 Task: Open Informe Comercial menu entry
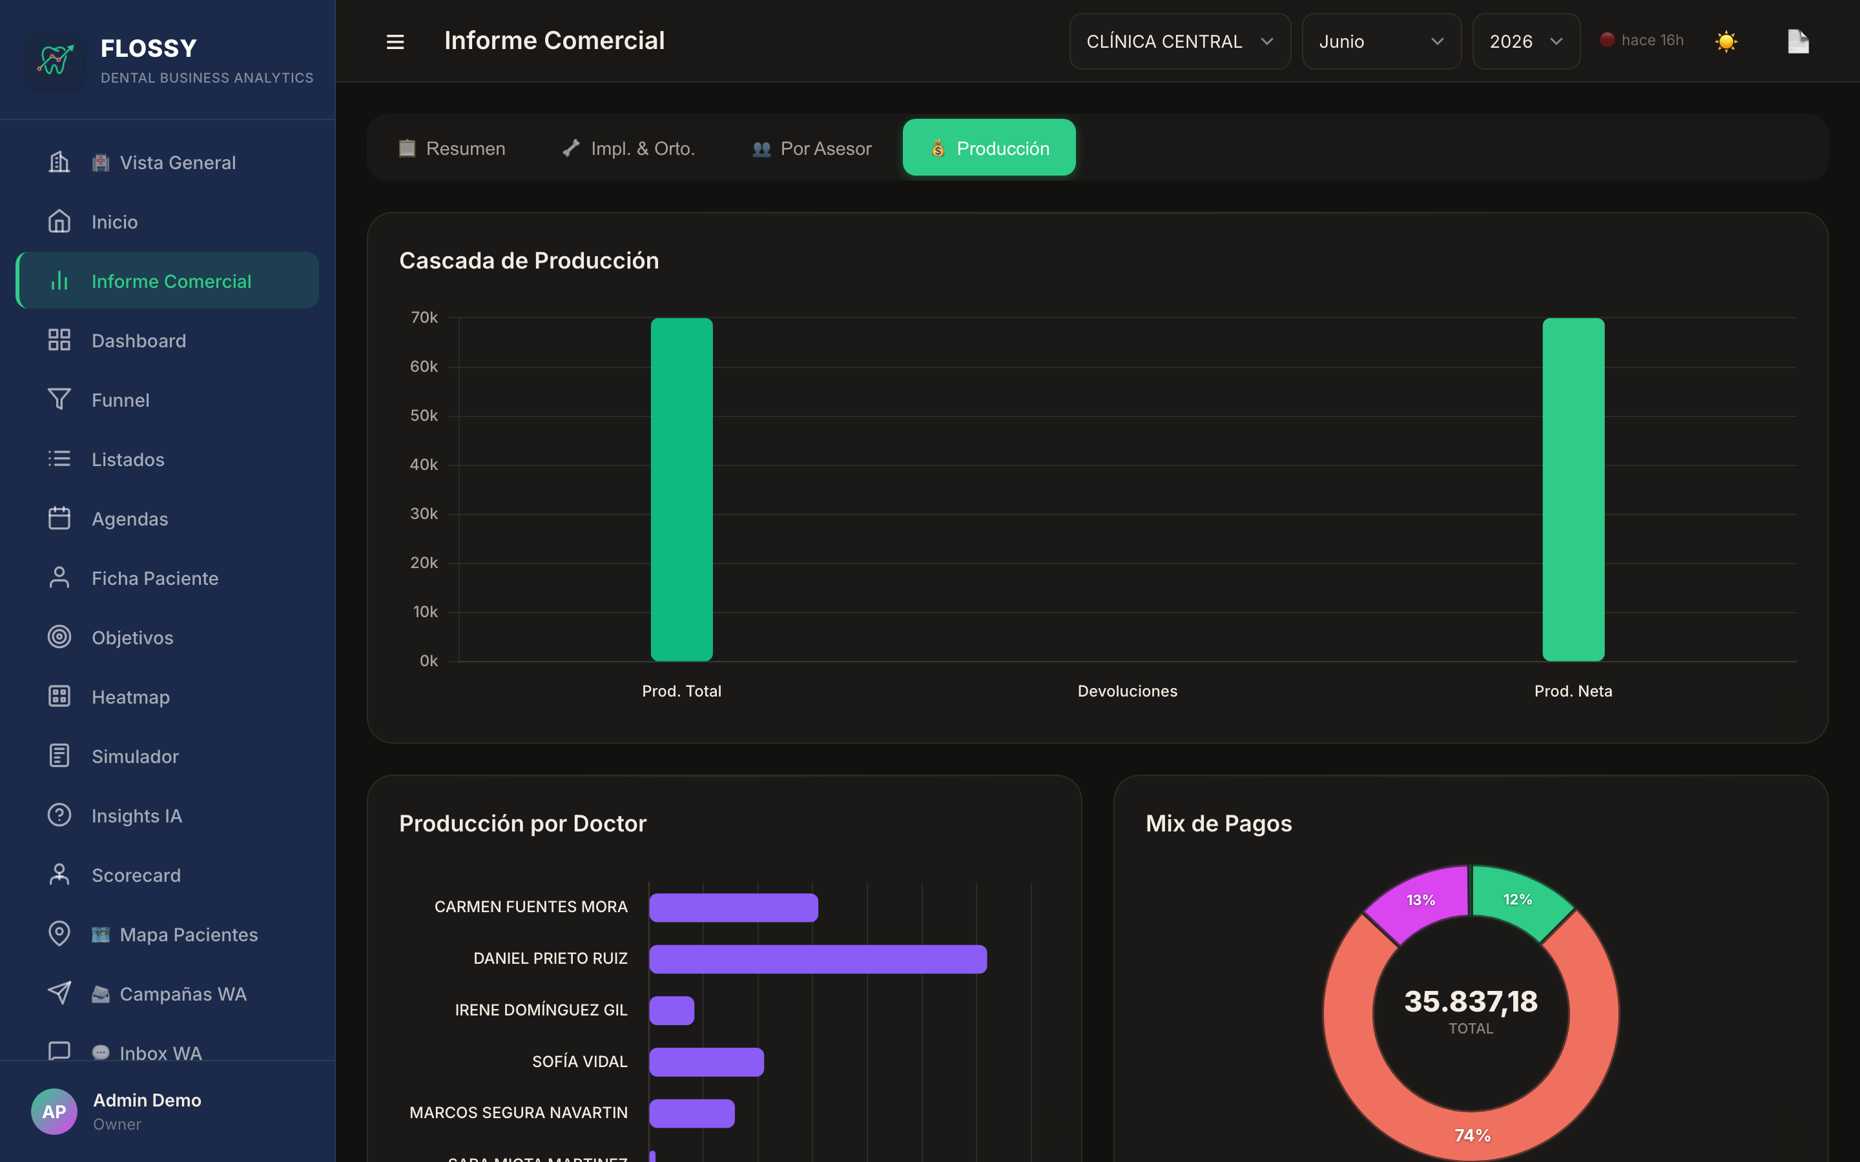click(x=167, y=281)
